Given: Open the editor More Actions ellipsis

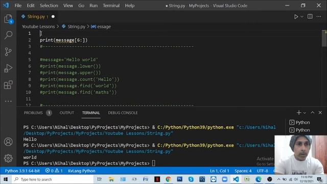Looking at the screenshot, I should [x=319, y=16].
